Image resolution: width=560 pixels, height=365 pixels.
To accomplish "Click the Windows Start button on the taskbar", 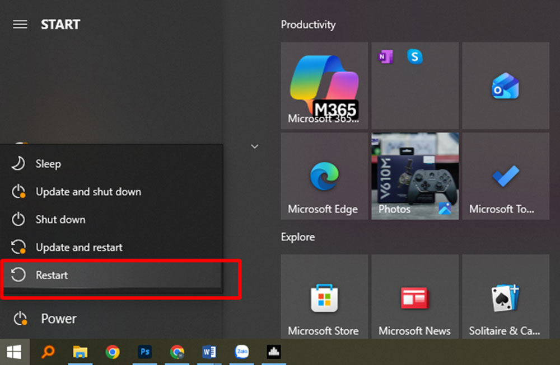I will point(14,352).
